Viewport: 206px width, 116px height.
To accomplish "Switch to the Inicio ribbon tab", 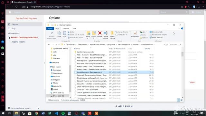I will [x=57, y=28].
